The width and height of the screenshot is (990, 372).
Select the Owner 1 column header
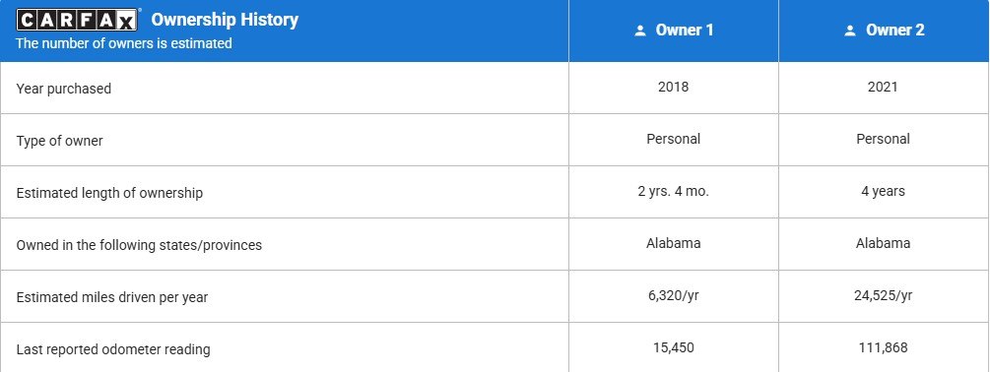[x=674, y=31]
